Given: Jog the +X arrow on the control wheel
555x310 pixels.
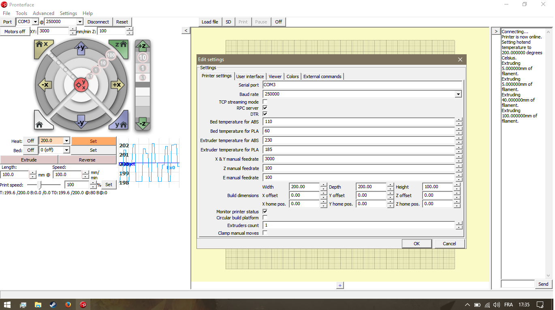Looking at the screenshot, I should click(117, 85).
